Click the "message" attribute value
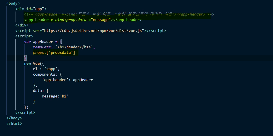Image resolution: width=273 pixels, height=136 pixels. (101, 20)
